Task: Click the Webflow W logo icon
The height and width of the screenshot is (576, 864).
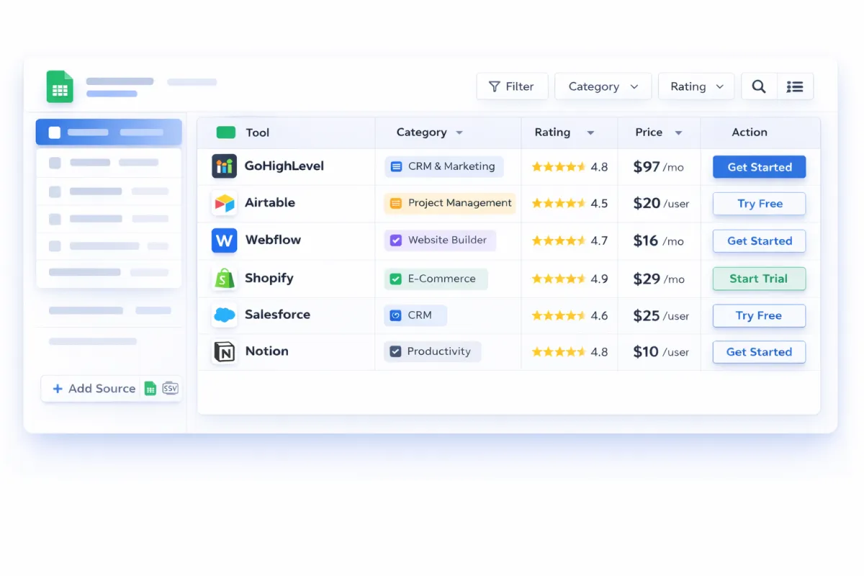Action: click(224, 240)
